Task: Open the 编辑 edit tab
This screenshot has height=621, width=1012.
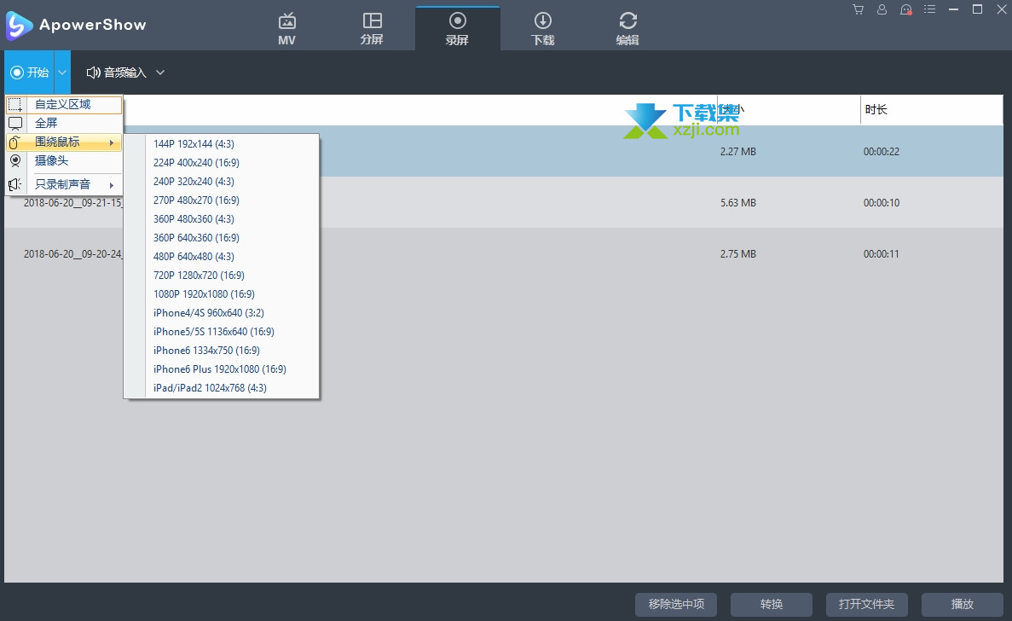Action: pyautogui.click(x=627, y=28)
